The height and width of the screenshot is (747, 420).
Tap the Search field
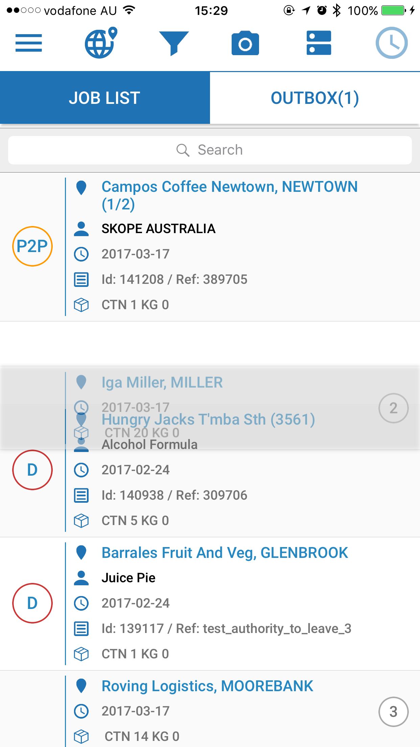pos(210,150)
